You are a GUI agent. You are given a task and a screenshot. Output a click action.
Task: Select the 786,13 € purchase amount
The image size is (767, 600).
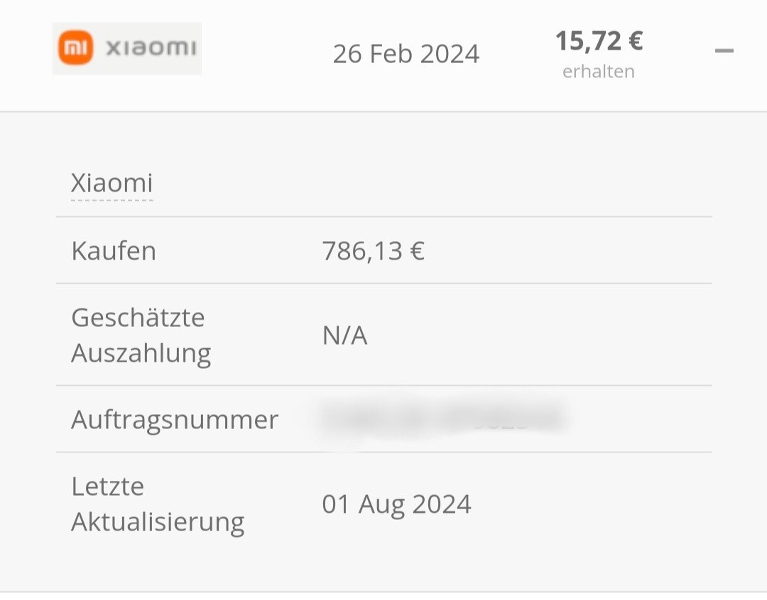pos(373,251)
